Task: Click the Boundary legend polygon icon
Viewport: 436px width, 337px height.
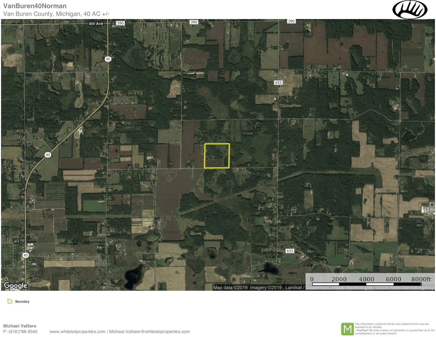Action: pos(10,301)
